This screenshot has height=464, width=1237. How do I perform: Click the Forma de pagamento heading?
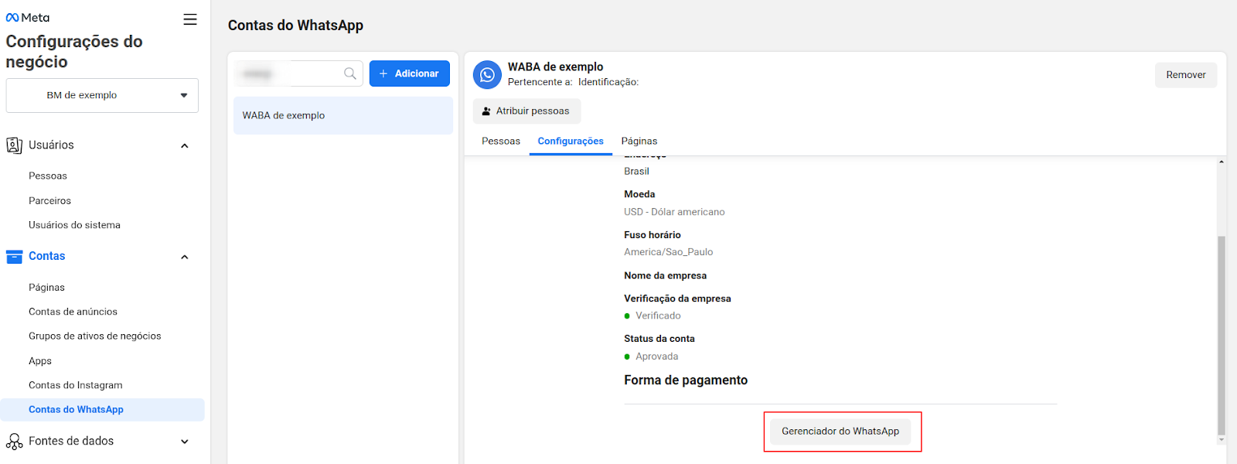[x=686, y=380]
